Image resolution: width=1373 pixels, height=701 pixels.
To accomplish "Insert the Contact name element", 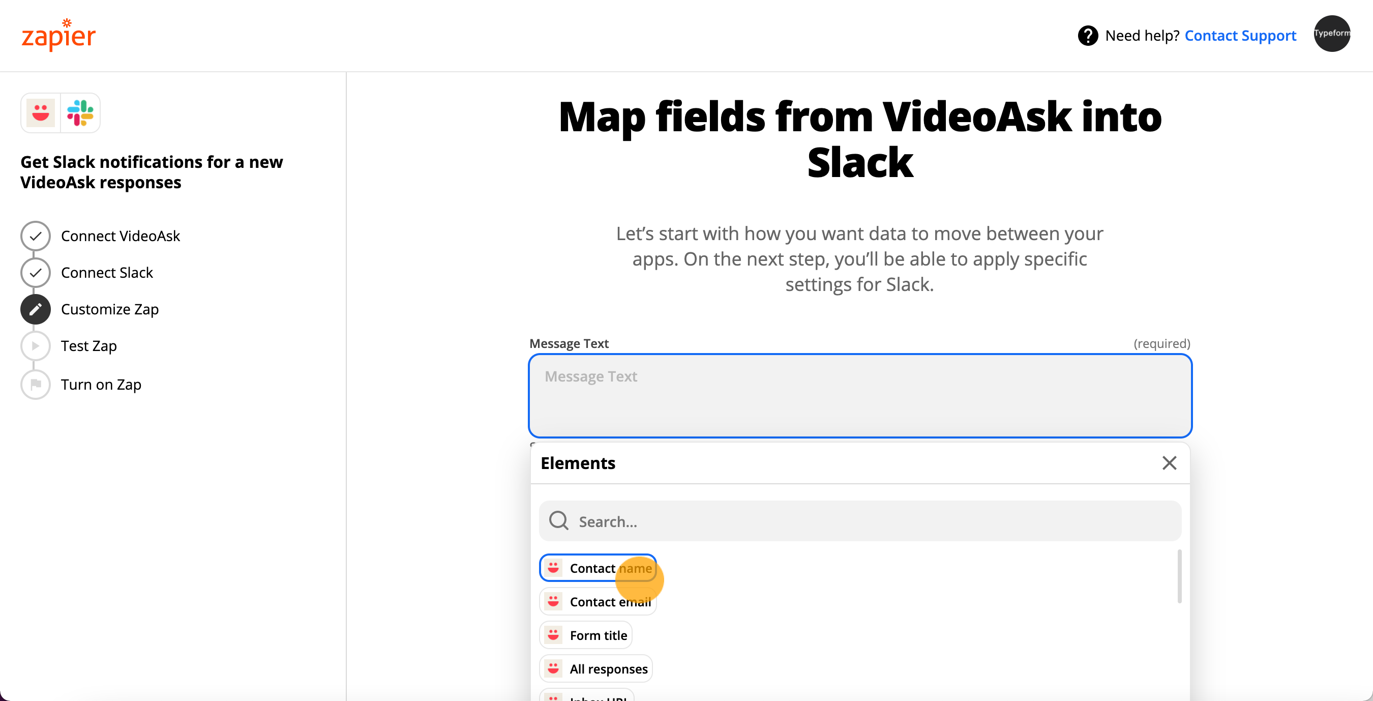I will (x=598, y=568).
